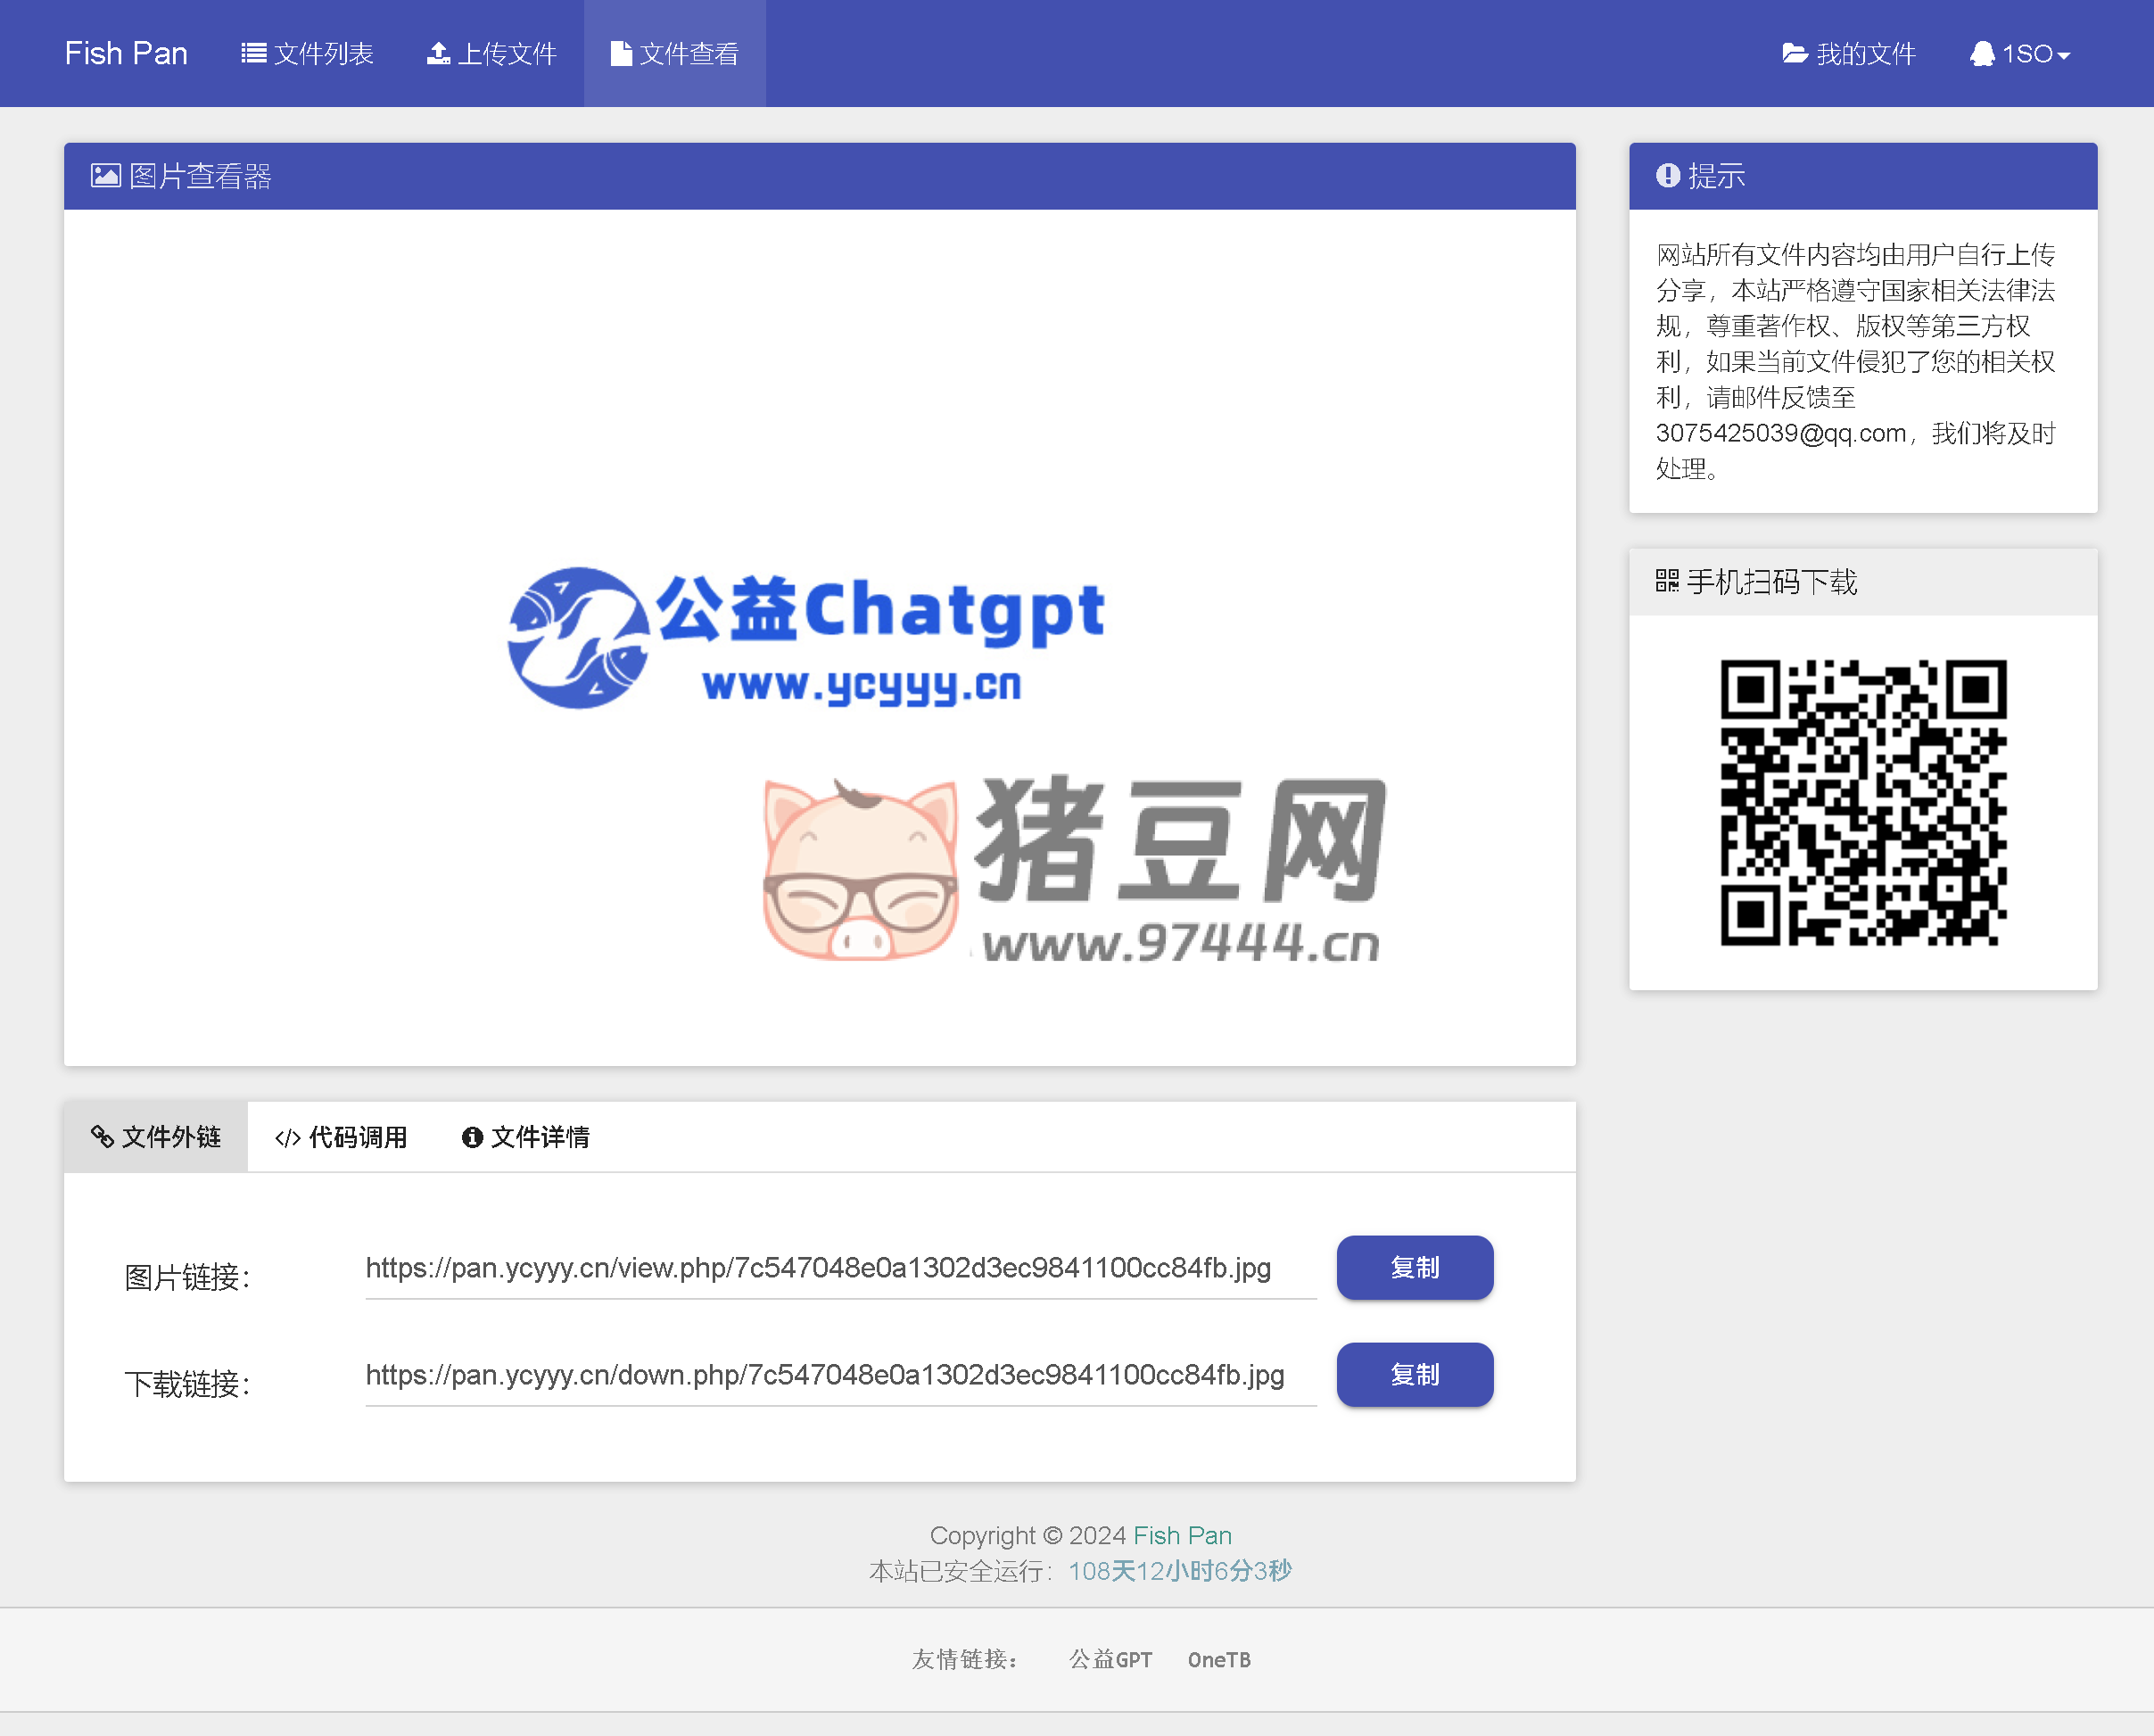Screen dimensions: 2154x1736
Task: Click the picture icon in 图片查看器 header
Action: click(106, 176)
